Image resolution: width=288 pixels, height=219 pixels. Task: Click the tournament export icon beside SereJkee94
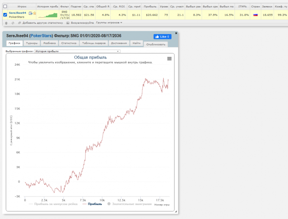[x=30, y=13]
